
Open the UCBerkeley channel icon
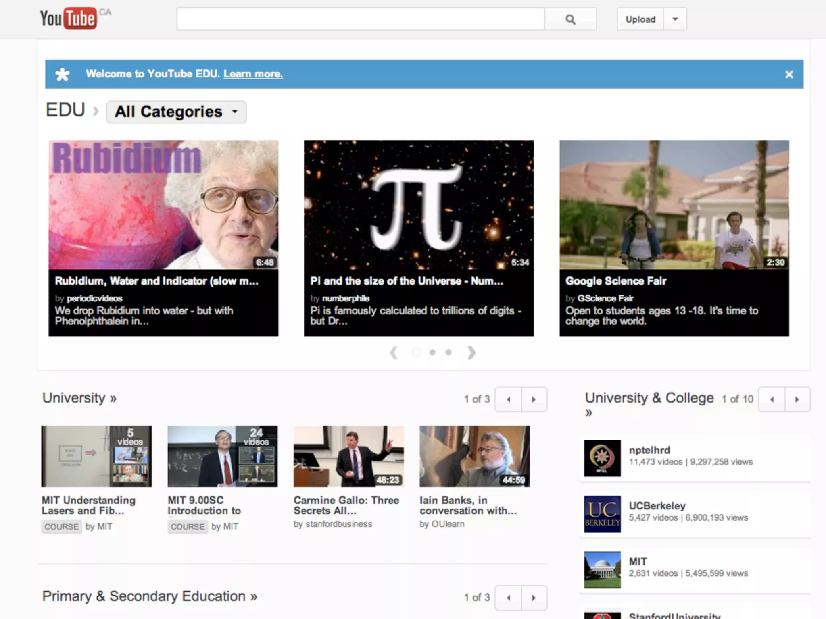pyautogui.click(x=602, y=514)
